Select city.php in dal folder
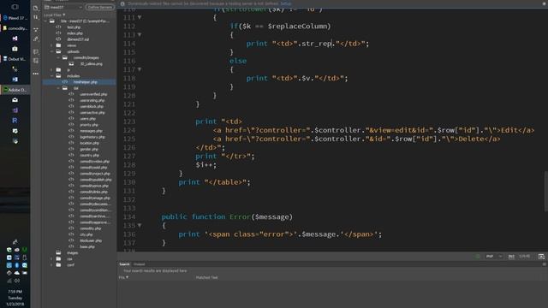 (86, 234)
